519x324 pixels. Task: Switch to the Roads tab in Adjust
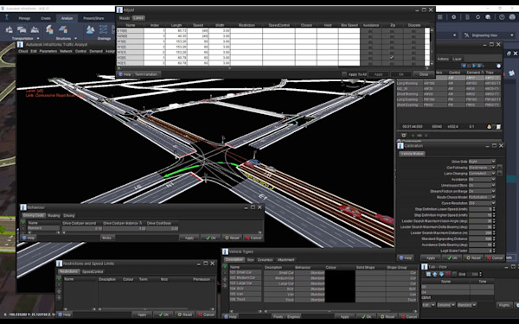pos(125,18)
